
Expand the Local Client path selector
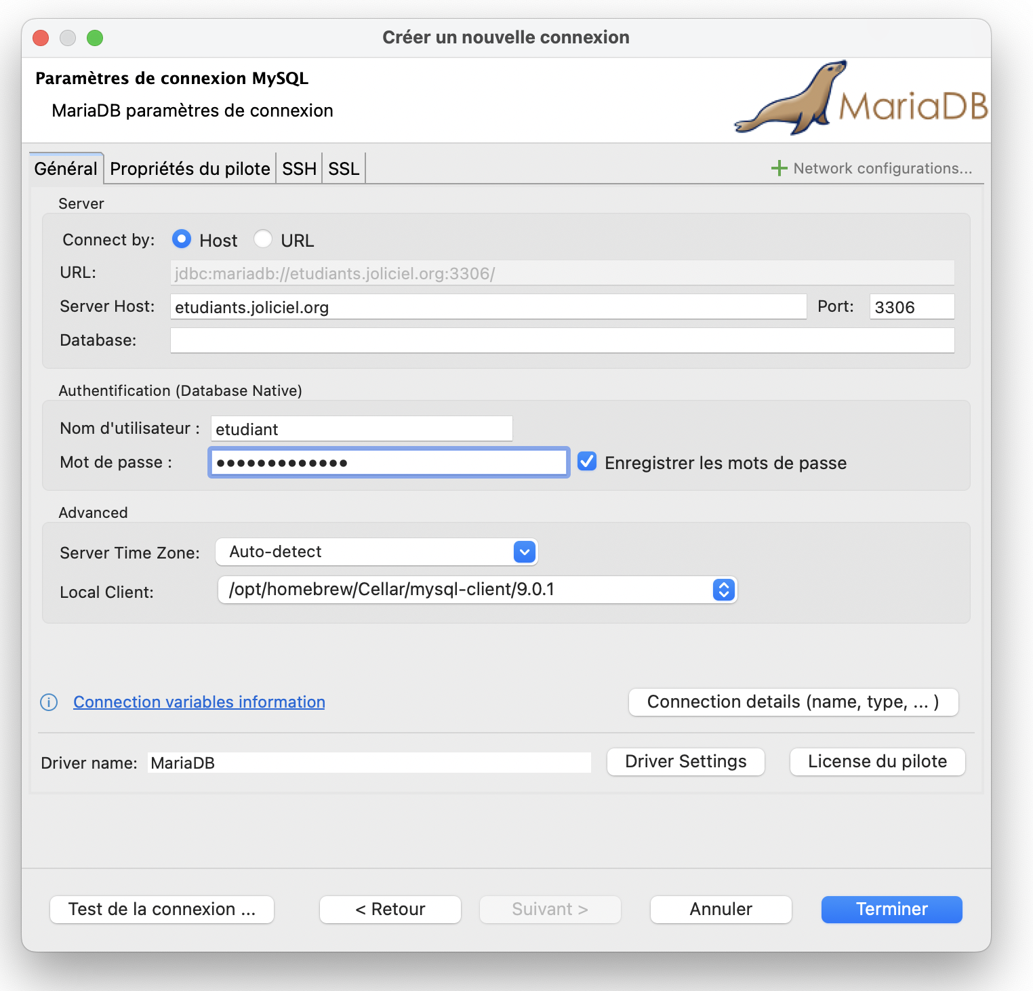tap(723, 590)
